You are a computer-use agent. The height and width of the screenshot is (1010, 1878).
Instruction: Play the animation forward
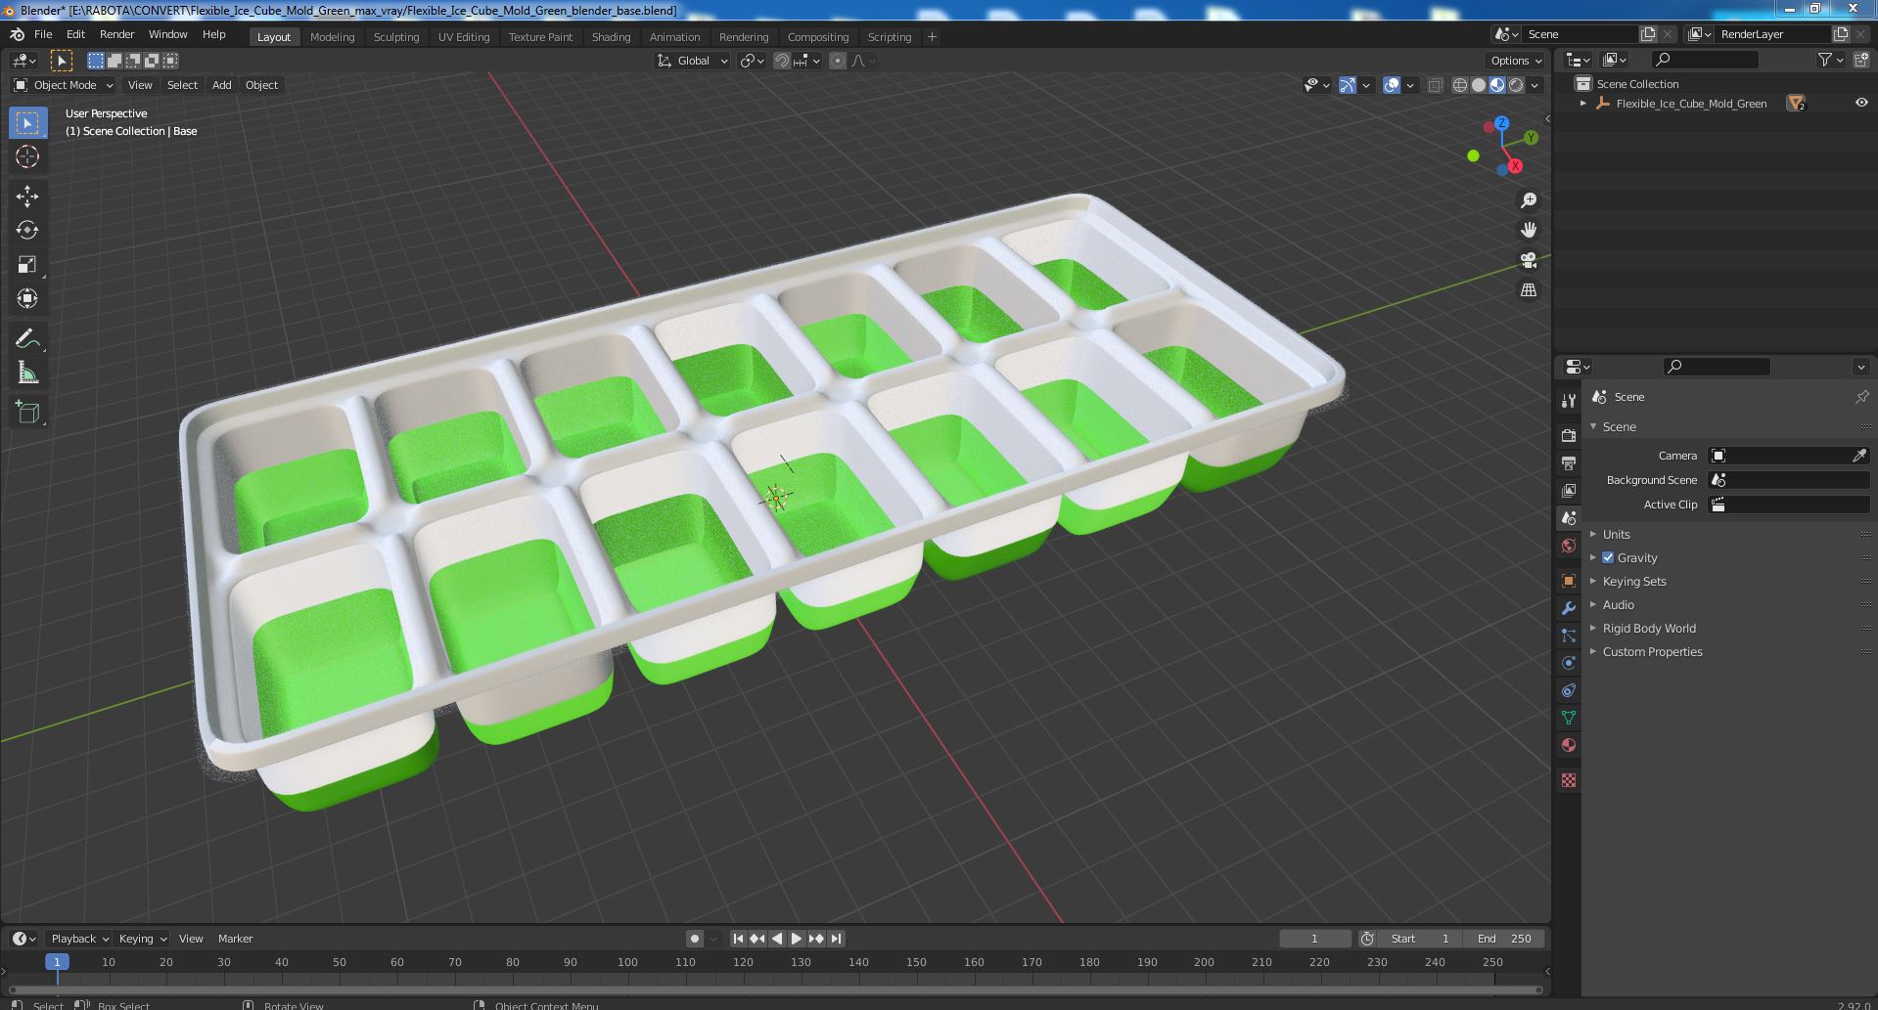click(797, 939)
